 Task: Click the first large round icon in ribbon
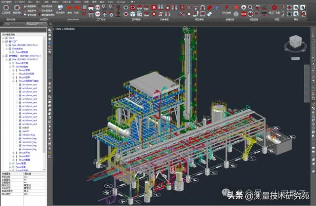[x=6, y=8]
